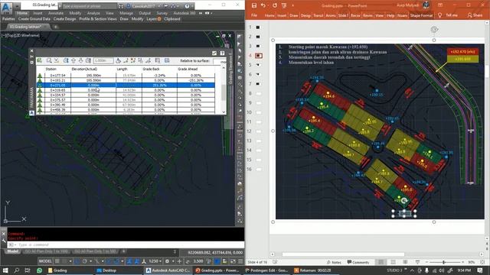The height and width of the screenshot is (275, 490).
Task: Click Zoom to icon in elevation editor toolbar
Action: pos(49,60)
